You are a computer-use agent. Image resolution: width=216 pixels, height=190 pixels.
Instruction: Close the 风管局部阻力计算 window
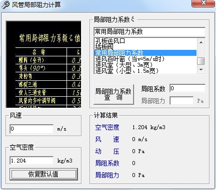pyautogui.click(x=203, y=3)
